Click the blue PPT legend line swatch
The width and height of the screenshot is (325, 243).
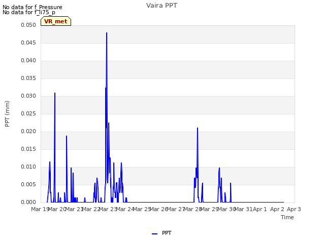[154, 234]
